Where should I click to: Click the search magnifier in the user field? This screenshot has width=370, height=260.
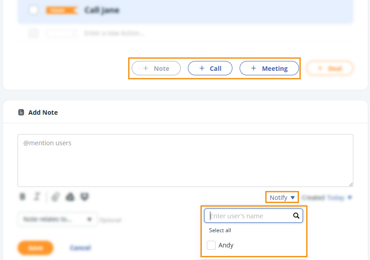tap(296, 216)
